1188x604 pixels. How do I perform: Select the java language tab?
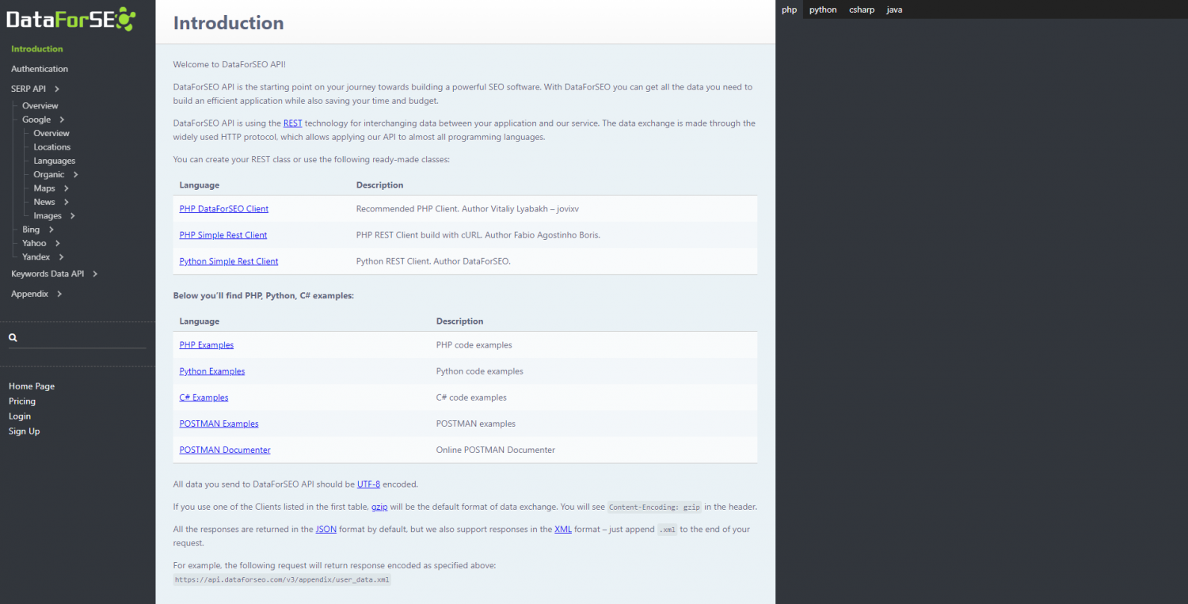click(x=894, y=9)
